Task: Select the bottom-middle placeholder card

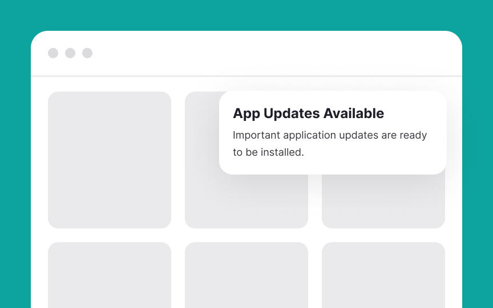Action: 246,275
